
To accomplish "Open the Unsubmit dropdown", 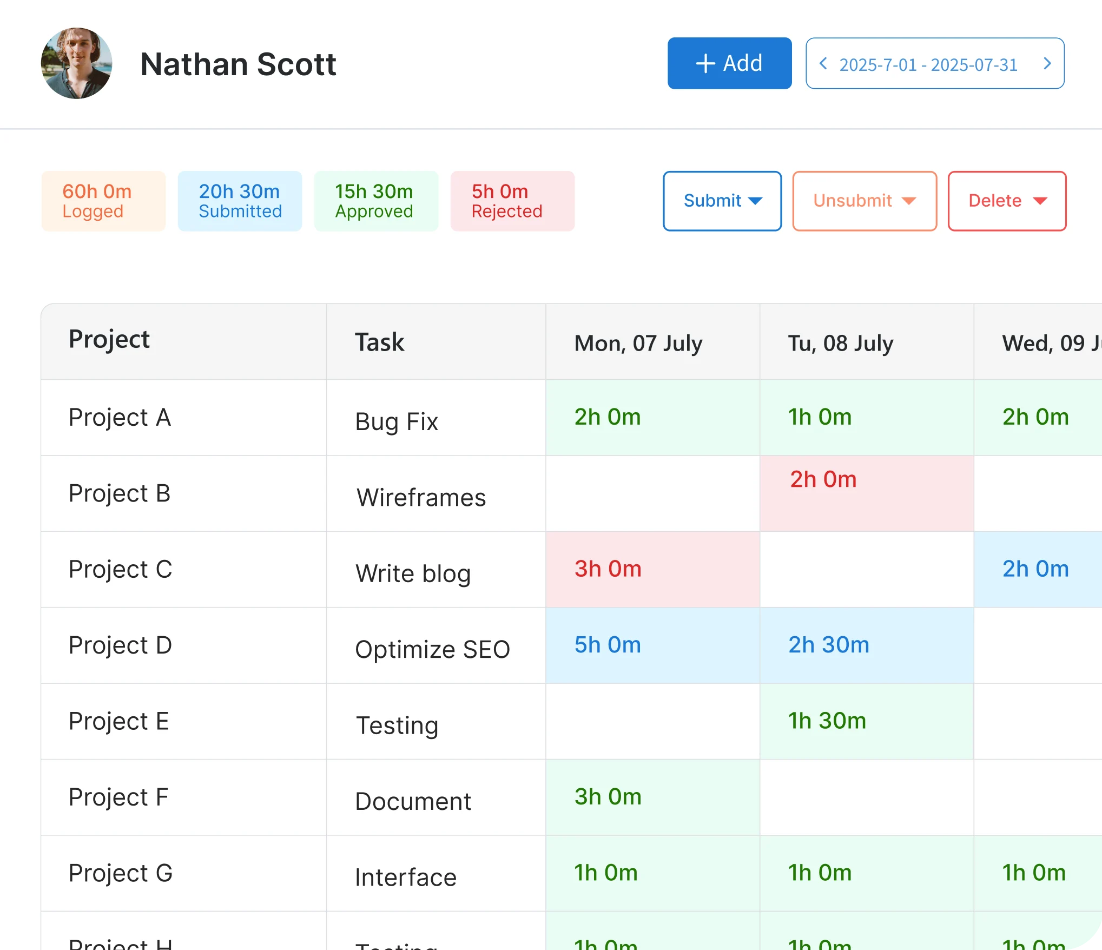I will tap(864, 201).
